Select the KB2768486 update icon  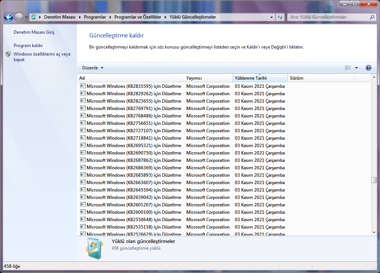83,116
